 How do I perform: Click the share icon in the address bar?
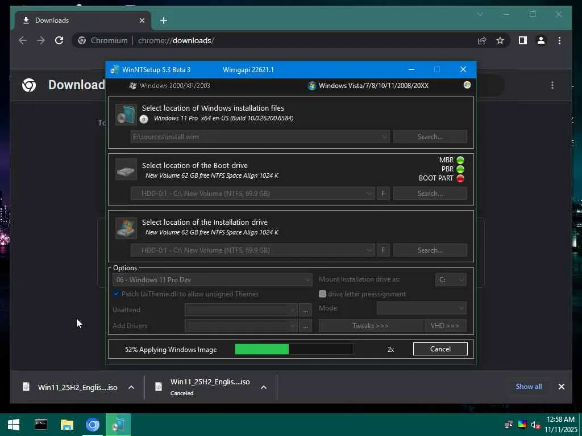[482, 40]
